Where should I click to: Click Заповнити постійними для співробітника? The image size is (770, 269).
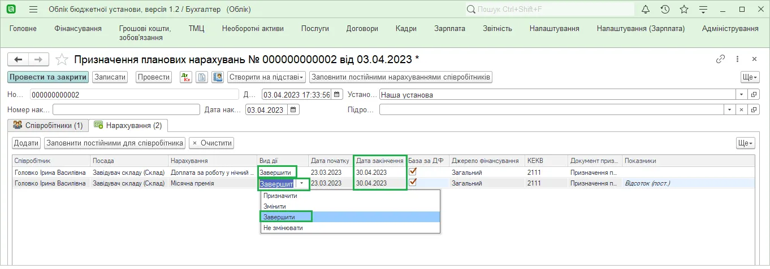click(x=115, y=143)
